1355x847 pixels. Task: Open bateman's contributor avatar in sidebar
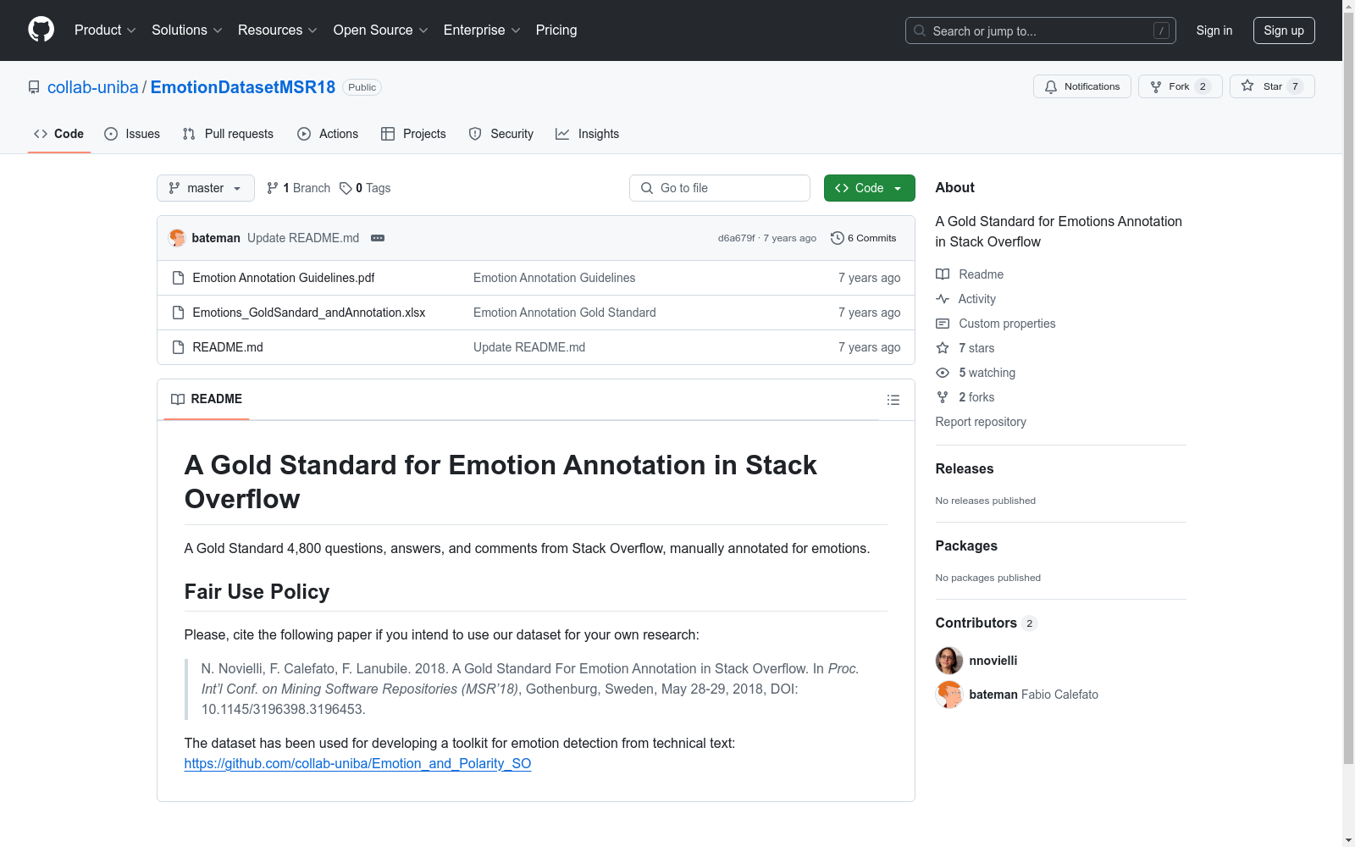click(949, 695)
